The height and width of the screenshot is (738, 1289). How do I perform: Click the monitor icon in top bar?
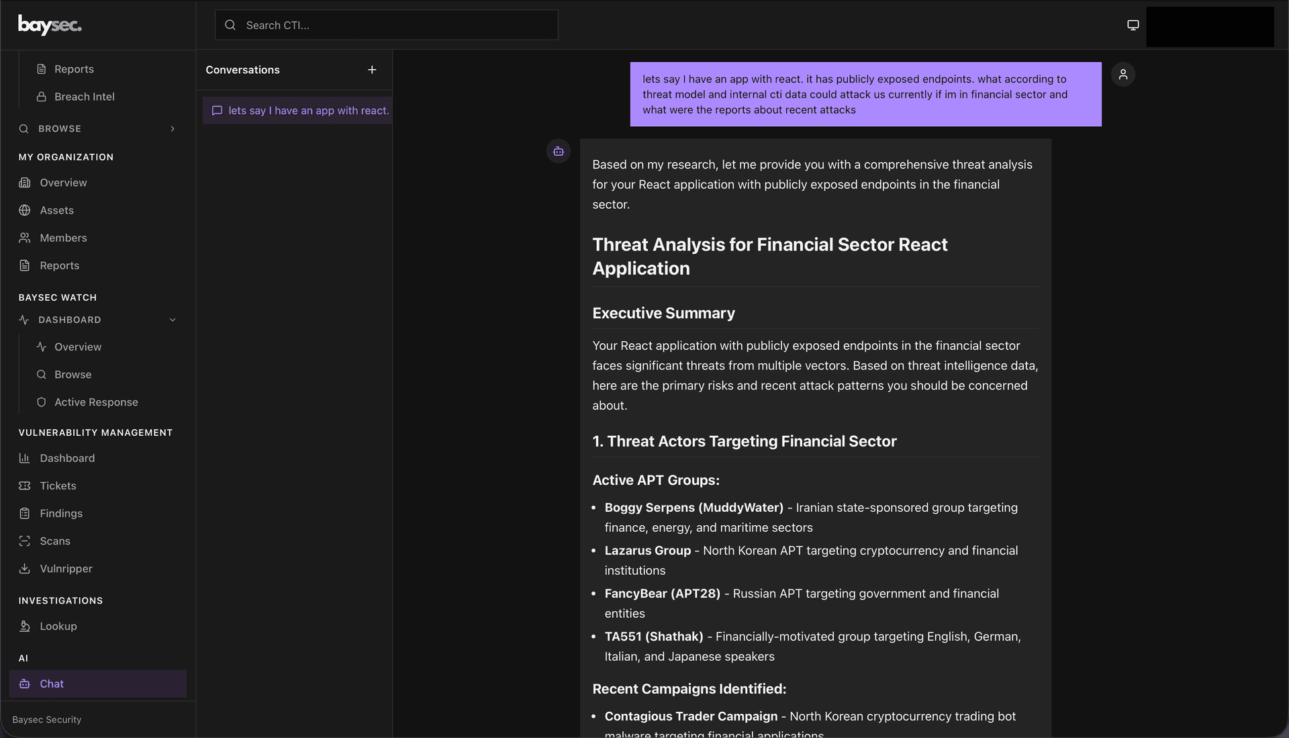point(1133,26)
